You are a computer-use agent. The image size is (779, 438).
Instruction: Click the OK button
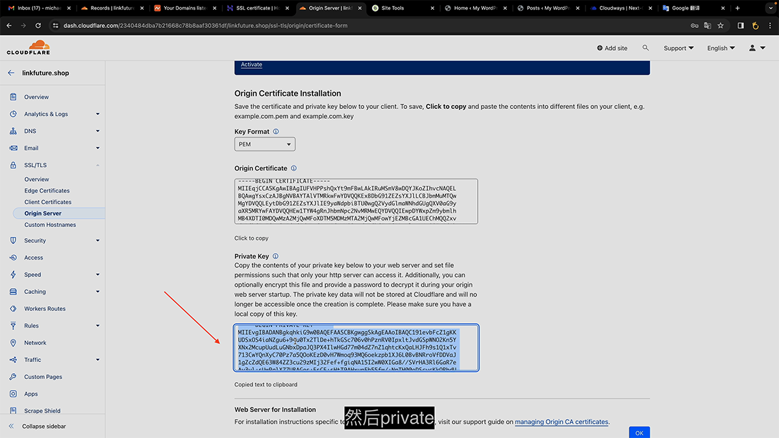coord(639,433)
